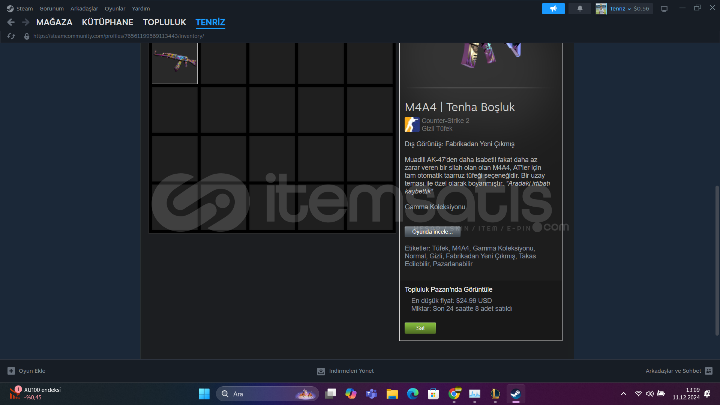Click the page vertical scrollbar
The image size is (720, 405).
pyautogui.click(x=717, y=260)
